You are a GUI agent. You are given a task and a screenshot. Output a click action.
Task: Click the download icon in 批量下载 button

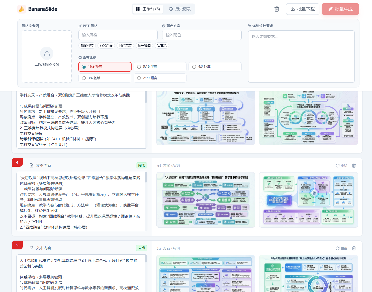click(293, 9)
